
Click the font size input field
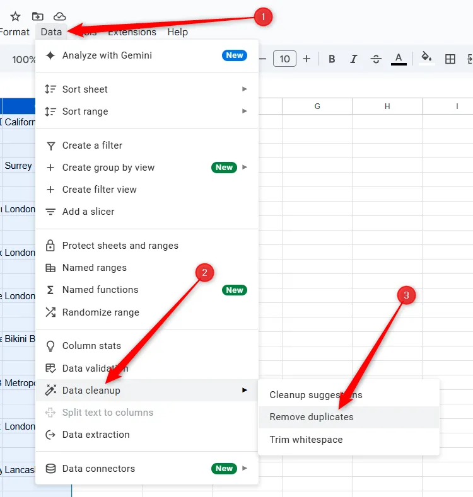284,59
